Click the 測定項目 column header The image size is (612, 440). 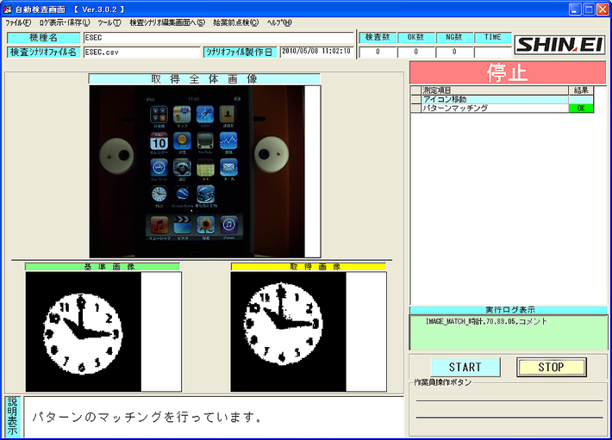click(x=495, y=90)
